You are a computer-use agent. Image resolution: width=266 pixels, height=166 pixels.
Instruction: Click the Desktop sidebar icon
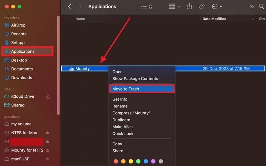click(7, 60)
